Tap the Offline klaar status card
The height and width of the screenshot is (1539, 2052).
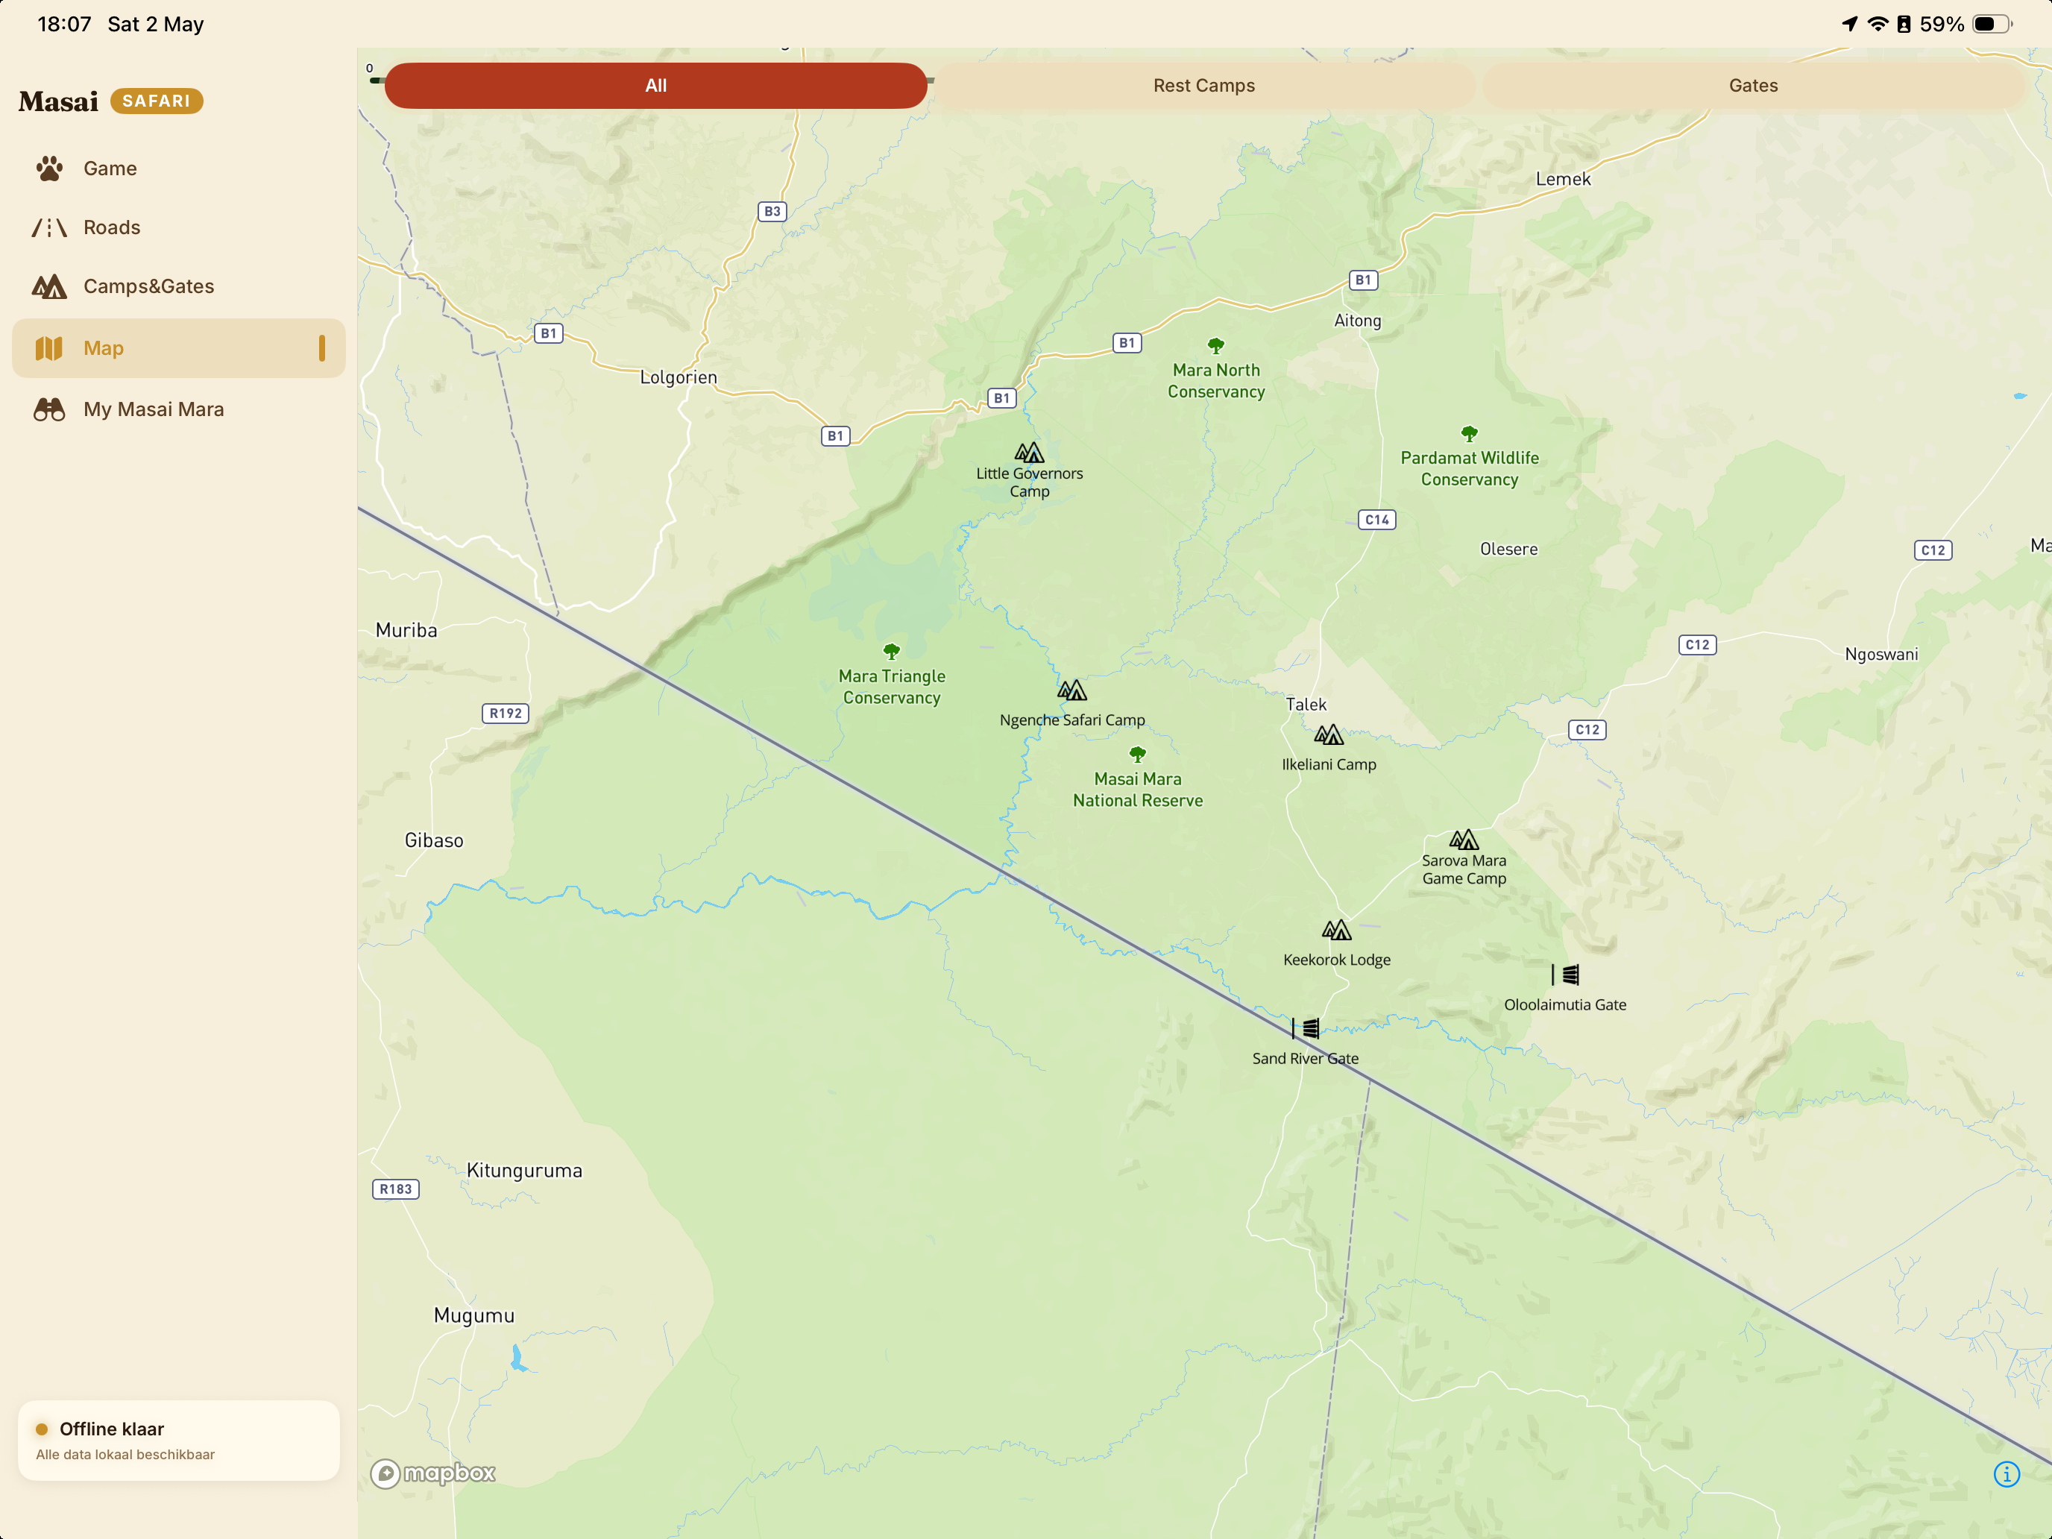(179, 1441)
